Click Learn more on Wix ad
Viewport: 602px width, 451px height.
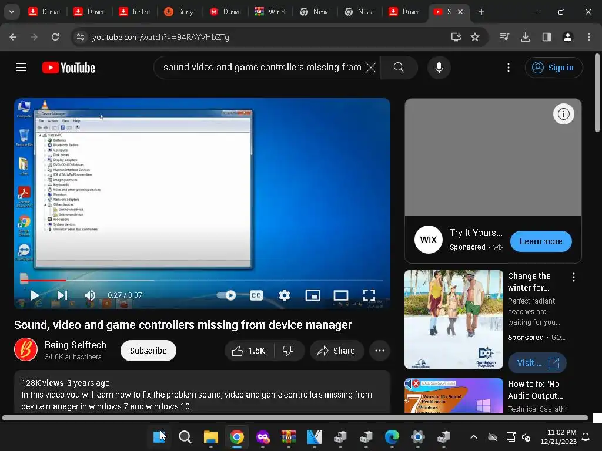coord(541,241)
